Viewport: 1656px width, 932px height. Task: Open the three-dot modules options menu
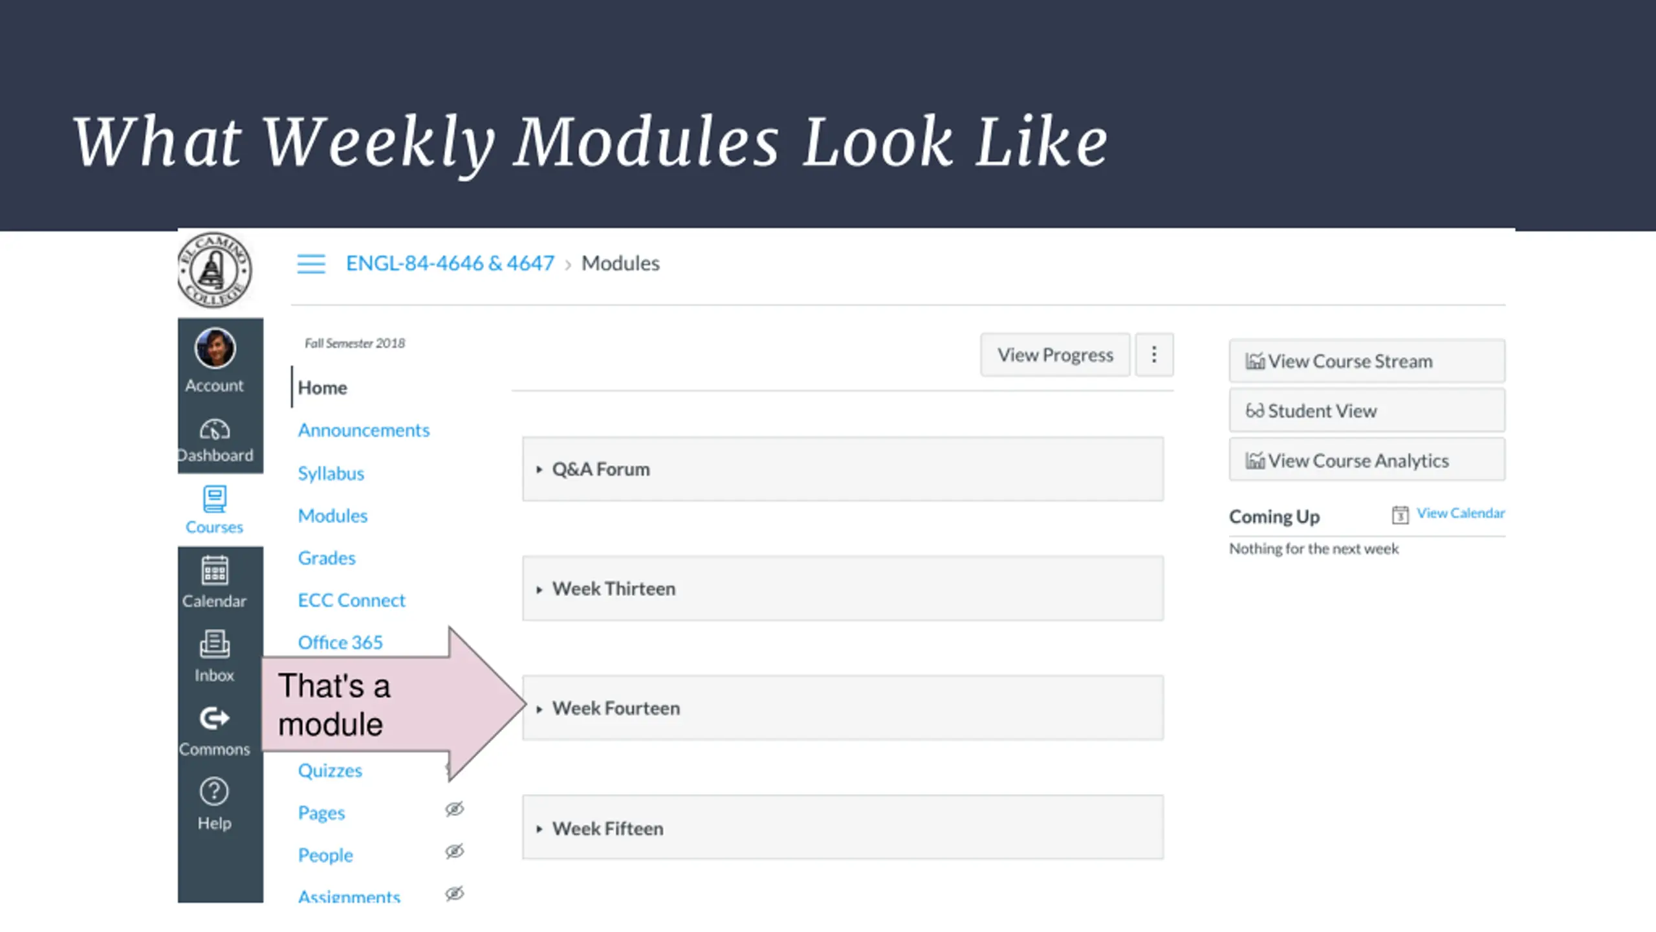tap(1154, 355)
